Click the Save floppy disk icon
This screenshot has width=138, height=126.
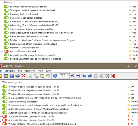click(x=12, y=76)
